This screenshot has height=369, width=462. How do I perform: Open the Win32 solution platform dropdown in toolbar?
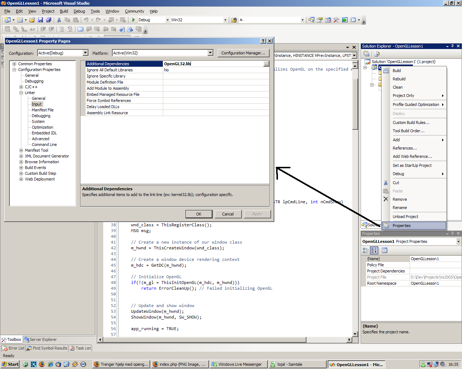(225, 20)
